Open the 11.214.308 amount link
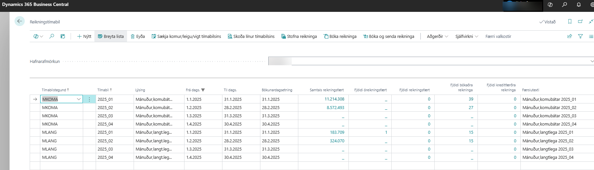Image resolution: width=594 pixels, height=170 pixels. click(x=334, y=99)
